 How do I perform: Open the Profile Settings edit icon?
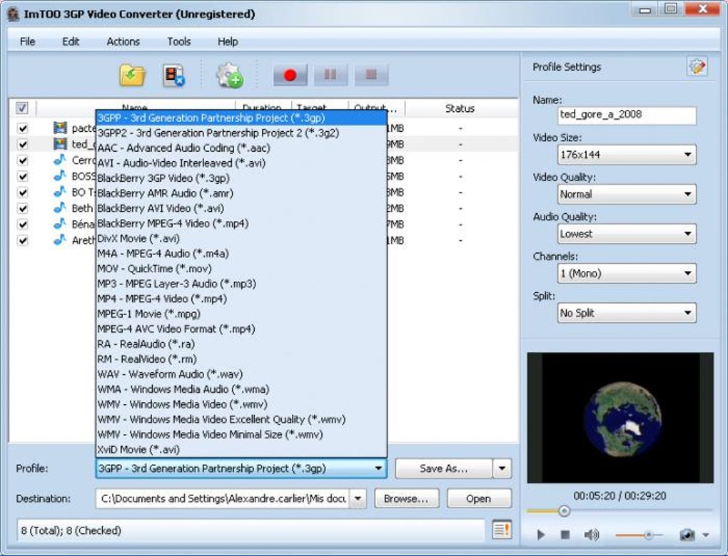click(697, 66)
